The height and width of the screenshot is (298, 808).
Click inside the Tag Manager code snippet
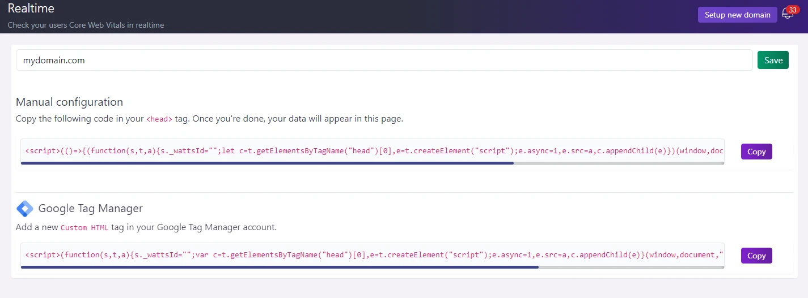372,254
